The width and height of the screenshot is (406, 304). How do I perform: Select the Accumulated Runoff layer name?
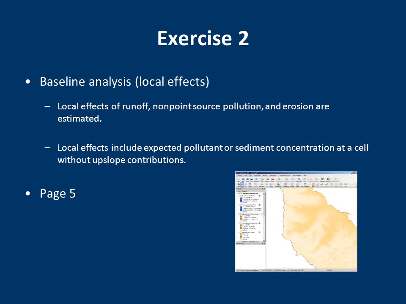(x=250, y=205)
